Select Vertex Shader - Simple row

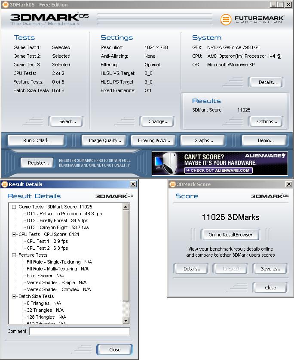click(x=56, y=282)
